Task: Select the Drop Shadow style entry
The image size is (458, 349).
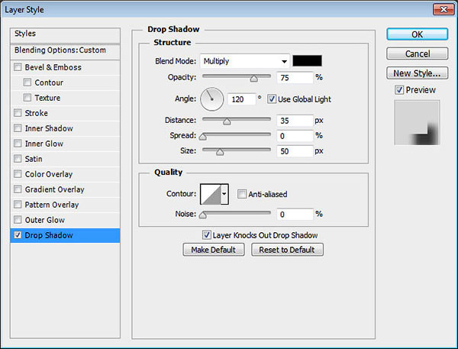Action: 65,235
